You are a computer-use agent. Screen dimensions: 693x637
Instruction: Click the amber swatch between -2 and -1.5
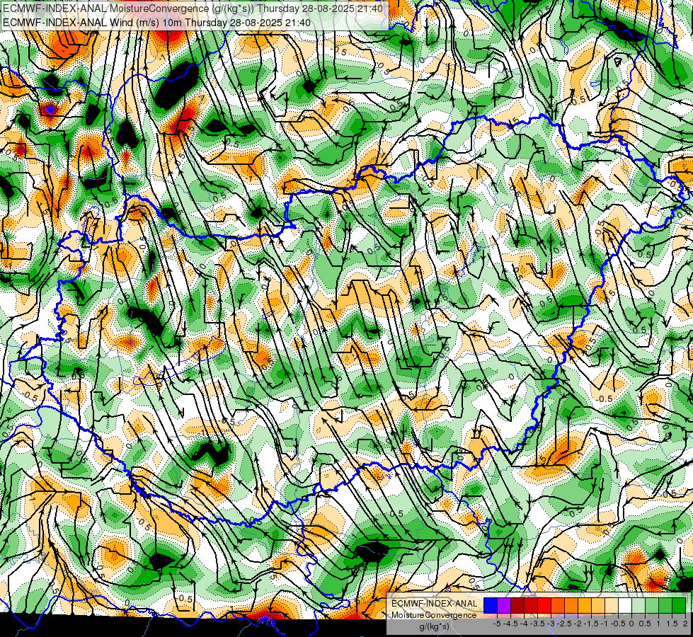pos(584,605)
